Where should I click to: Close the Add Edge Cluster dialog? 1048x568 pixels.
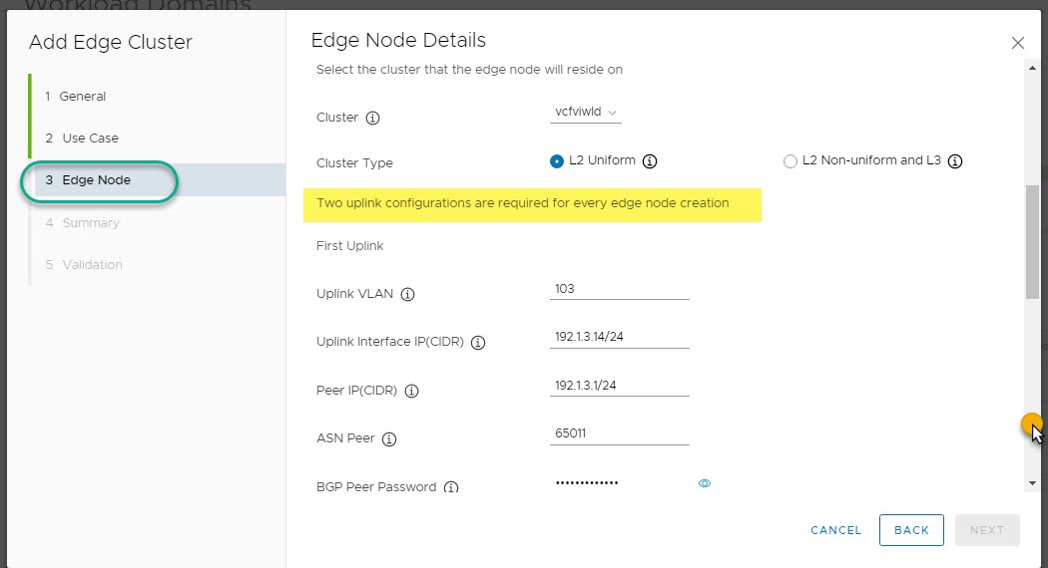tap(1017, 43)
